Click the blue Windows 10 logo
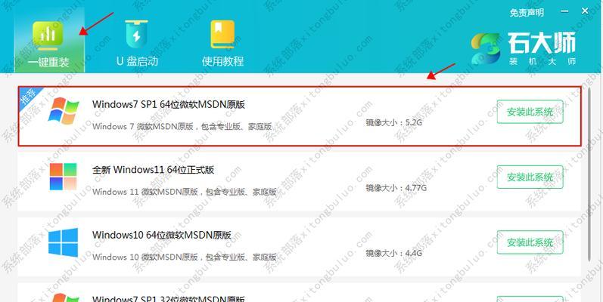 [x=63, y=242]
